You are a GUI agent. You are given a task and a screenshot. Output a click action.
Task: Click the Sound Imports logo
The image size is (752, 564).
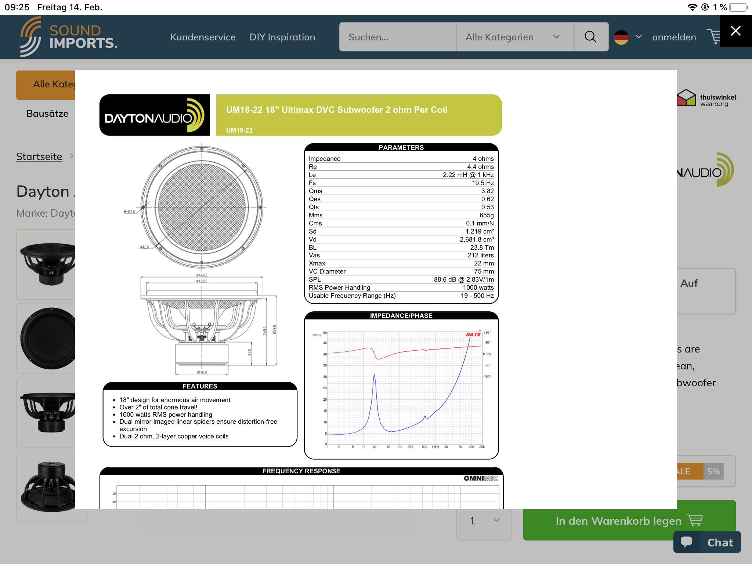[x=69, y=37]
